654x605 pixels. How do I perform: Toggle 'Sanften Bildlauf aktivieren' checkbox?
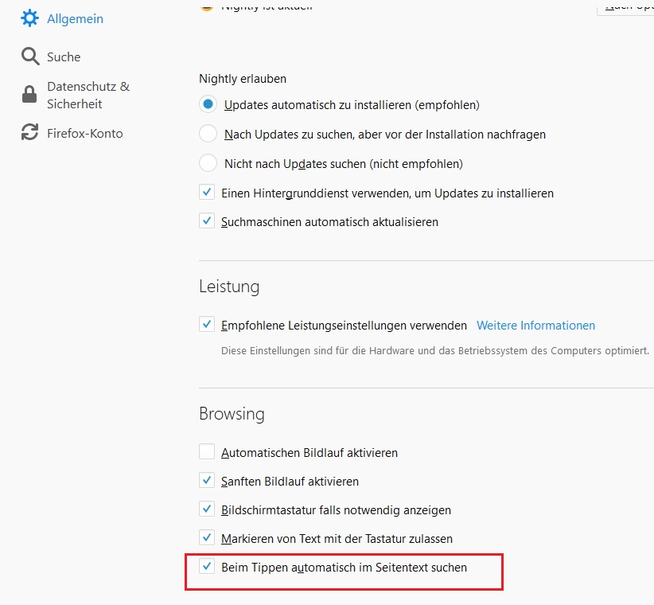click(x=207, y=481)
